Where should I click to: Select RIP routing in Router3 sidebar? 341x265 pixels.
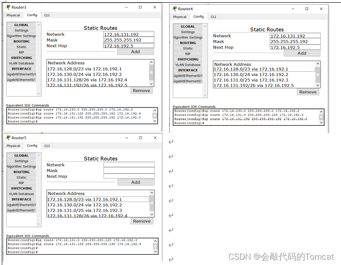[x=21, y=52]
